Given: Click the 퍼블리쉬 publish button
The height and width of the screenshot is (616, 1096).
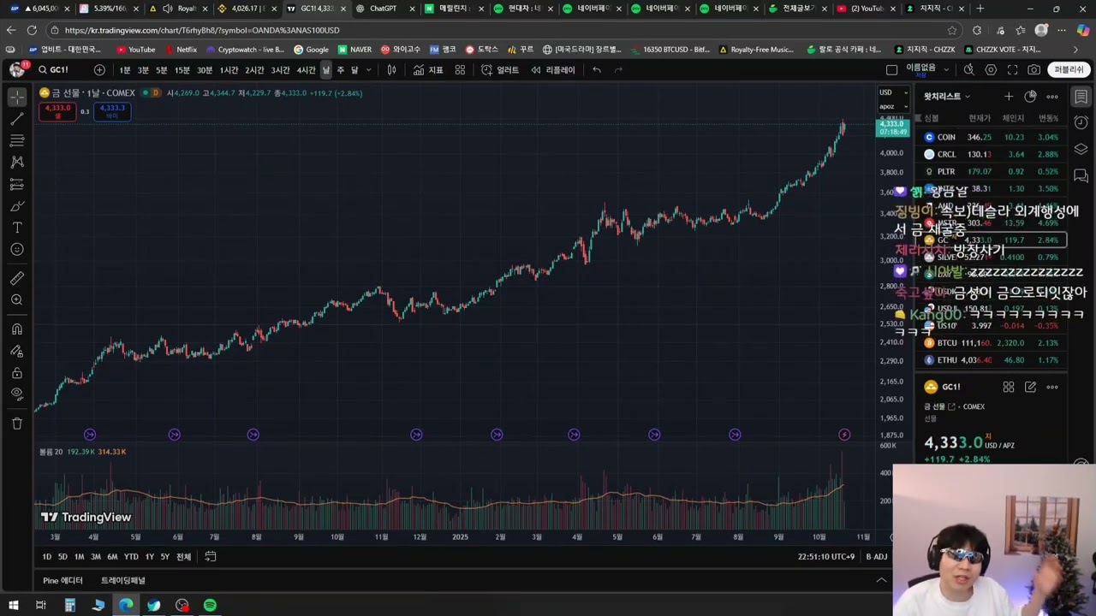Looking at the screenshot, I should (x=1069, y=70).
